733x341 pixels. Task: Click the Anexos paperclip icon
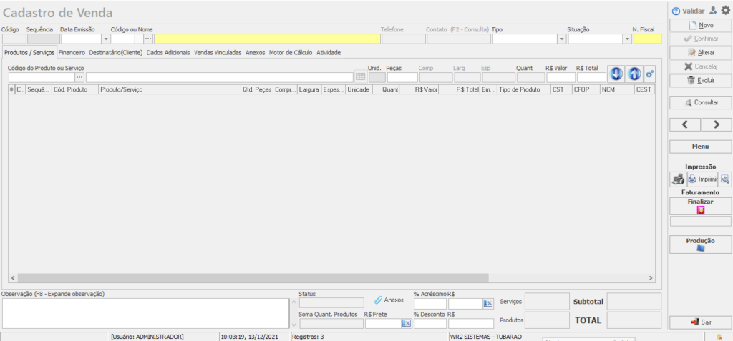pyautogui.click(x=379, y=300)
